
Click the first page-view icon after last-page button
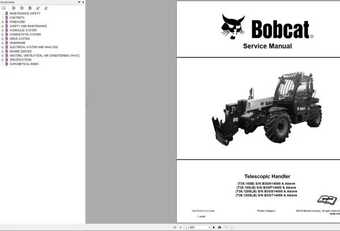point(226,227)
